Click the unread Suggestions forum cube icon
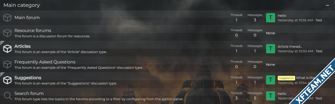 coord(7,80)
